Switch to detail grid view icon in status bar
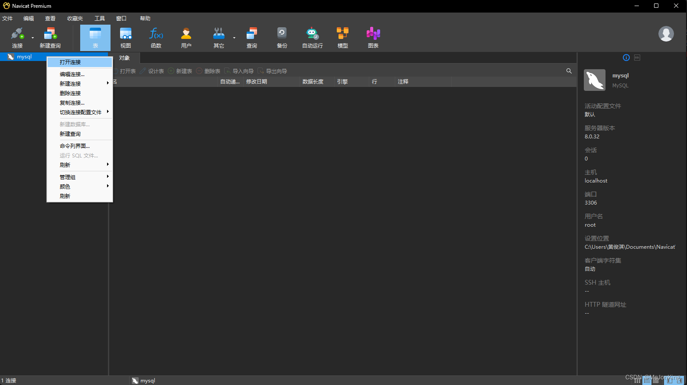This screenshot has height=385, width=687. (x=656, y=380)
